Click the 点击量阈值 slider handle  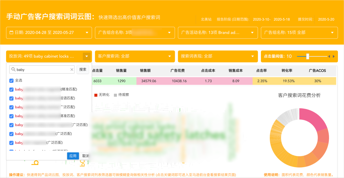coord(308,56)
